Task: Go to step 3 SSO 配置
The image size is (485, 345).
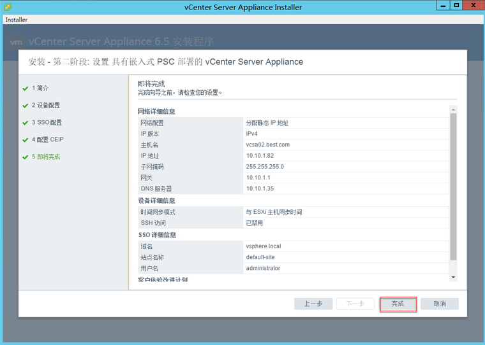Action: coord(47,122)
